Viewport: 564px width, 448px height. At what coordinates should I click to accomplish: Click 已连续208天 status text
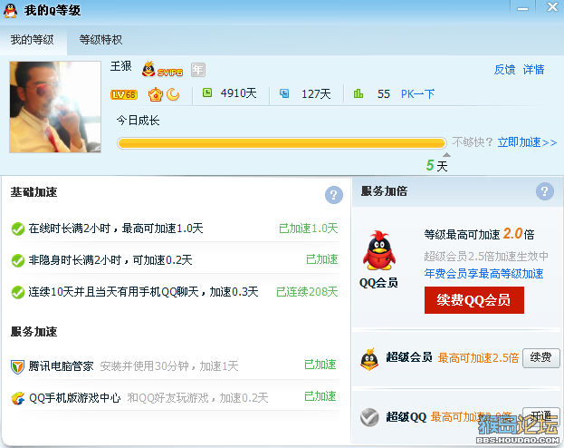(x=307, y=292)
